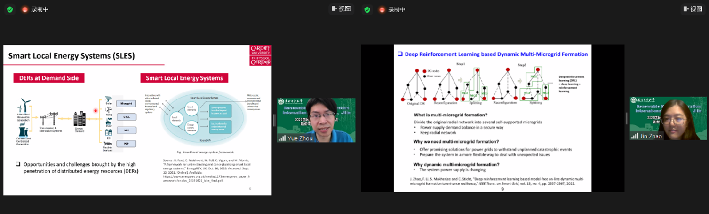This screenshot has width=709, height=214.
Task: Click the signal strength bars beside Jin Zhao
Action: [x=635, y=136]
